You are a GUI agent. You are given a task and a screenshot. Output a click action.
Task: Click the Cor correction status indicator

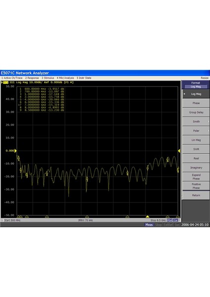[176, 220]
